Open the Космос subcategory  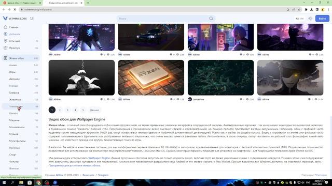[21, 114]
